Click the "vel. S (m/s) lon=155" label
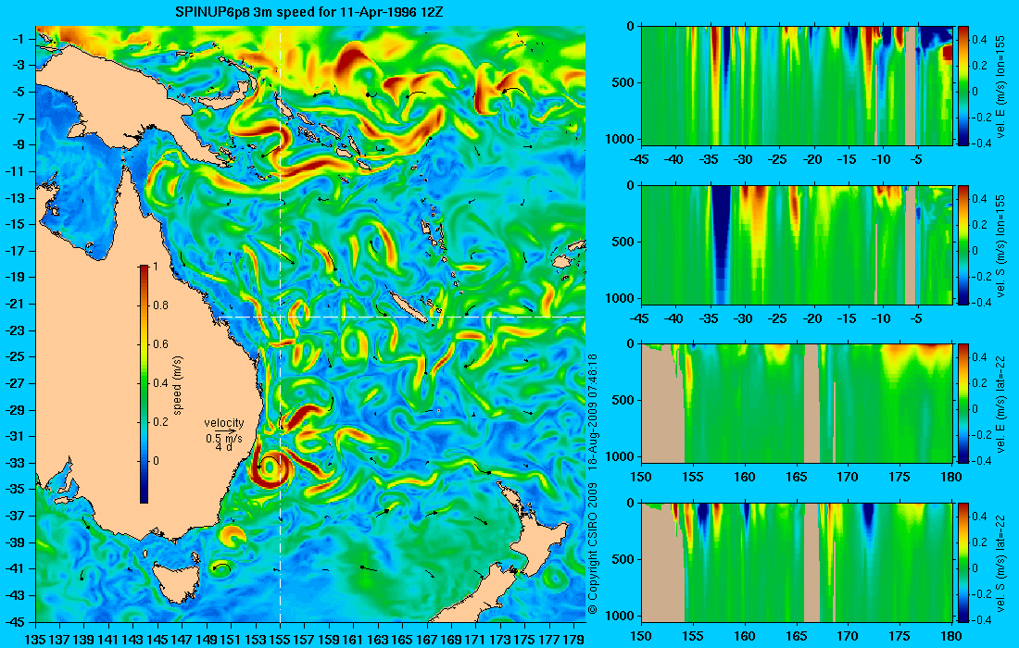This screenshot has width=1019, height=648. tap(1001, 244)
